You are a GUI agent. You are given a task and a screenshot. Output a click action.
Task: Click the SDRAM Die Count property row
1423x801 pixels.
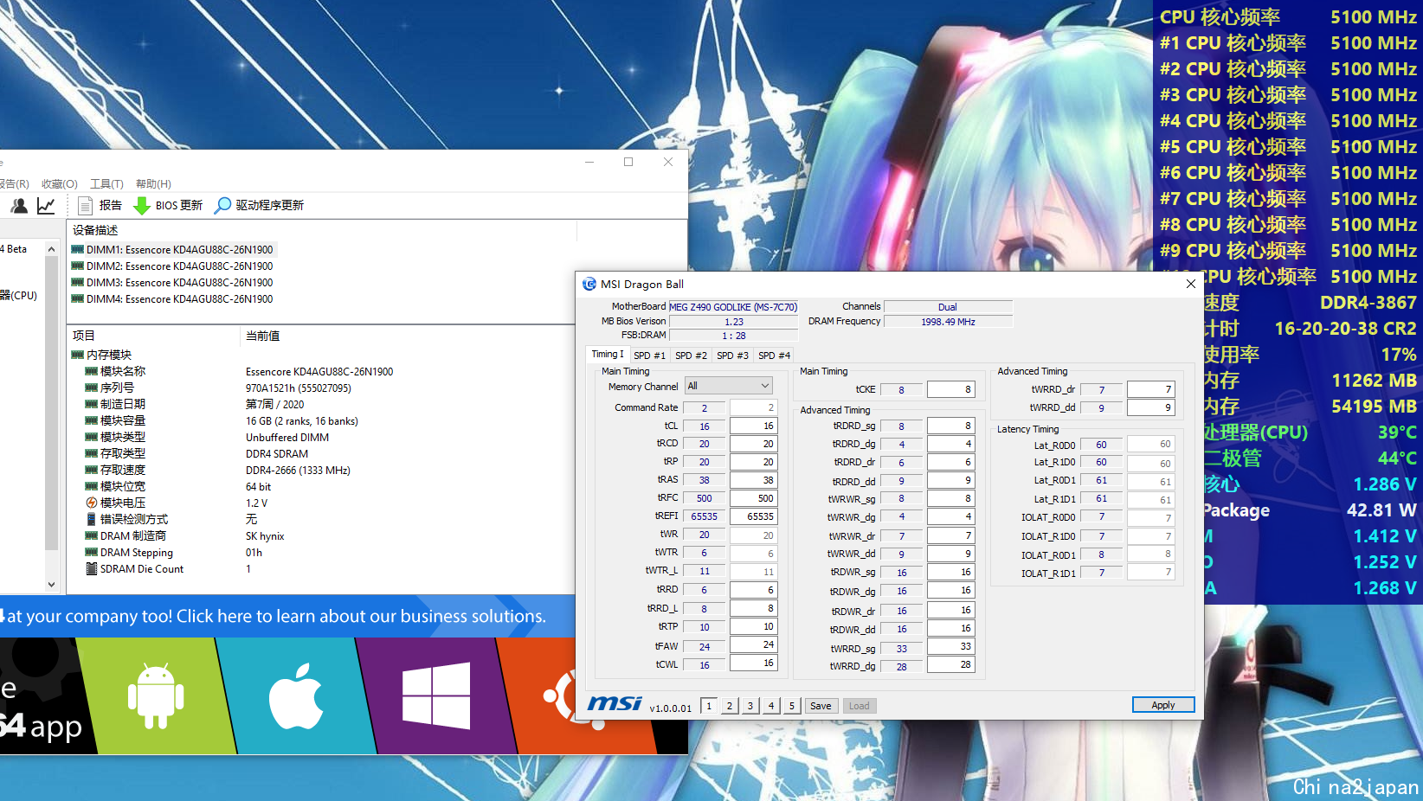point(320,568)
